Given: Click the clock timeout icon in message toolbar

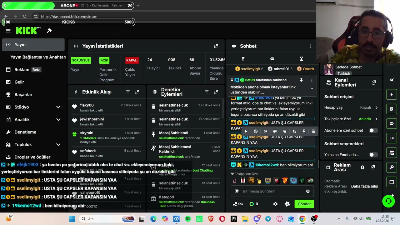Looking at the screenshot, I should point(256,132).
